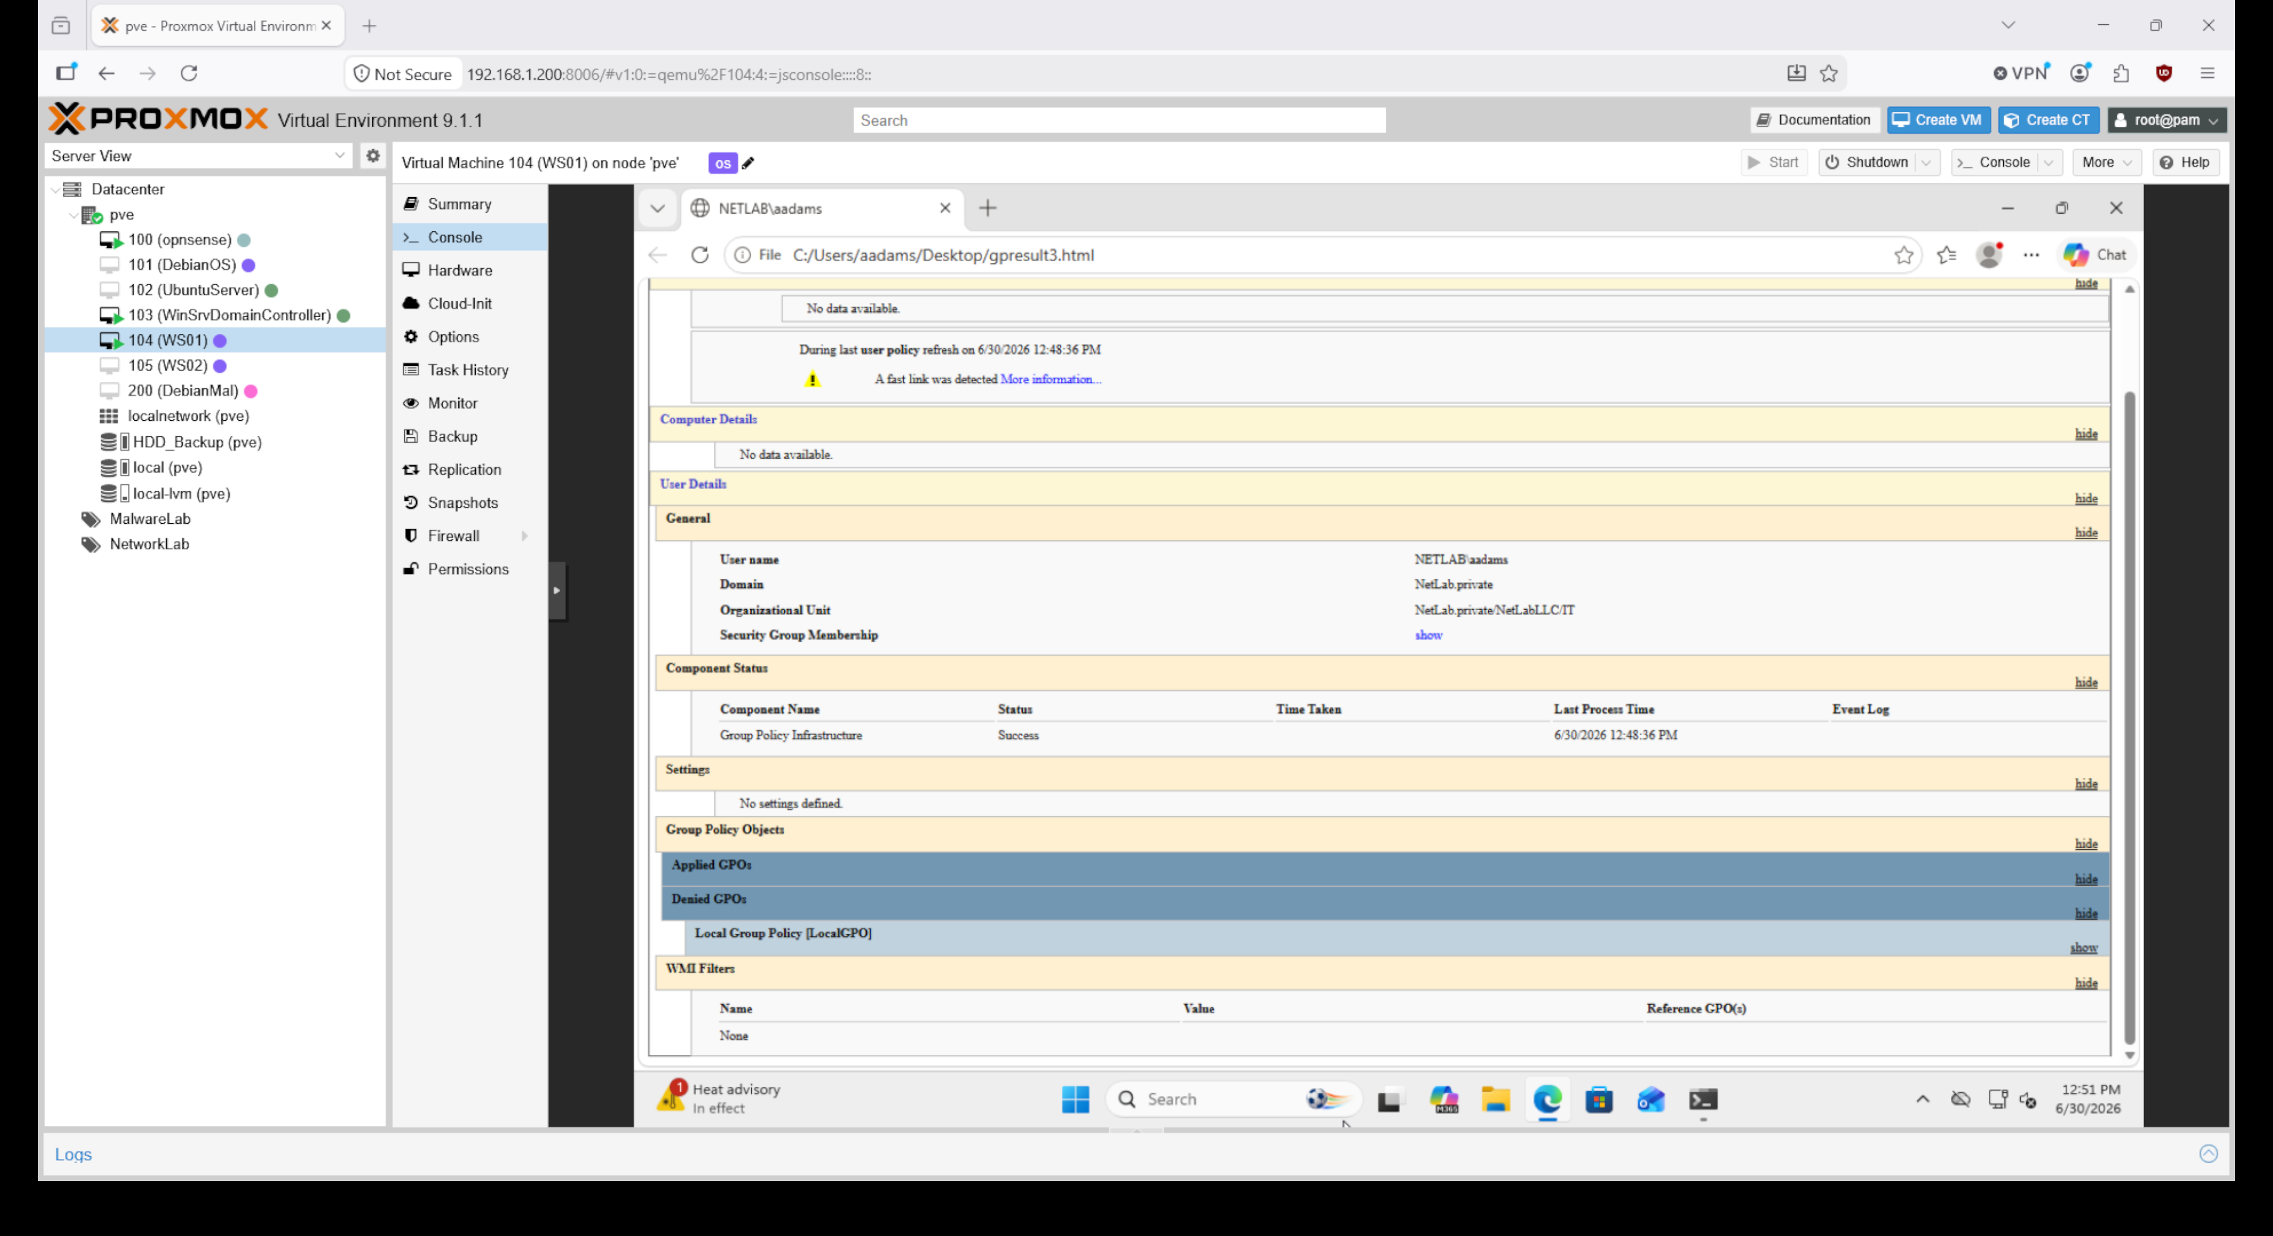Click the Windows Start button

pyautogui.click(x=1075, y=1099)
